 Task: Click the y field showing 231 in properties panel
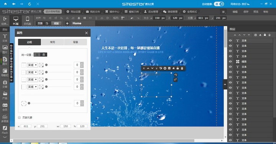coord(42,126)
